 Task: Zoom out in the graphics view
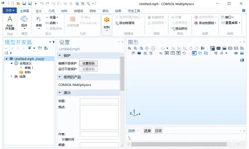point(135,48)
